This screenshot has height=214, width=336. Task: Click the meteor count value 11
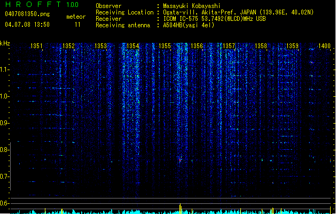[77, 25]
